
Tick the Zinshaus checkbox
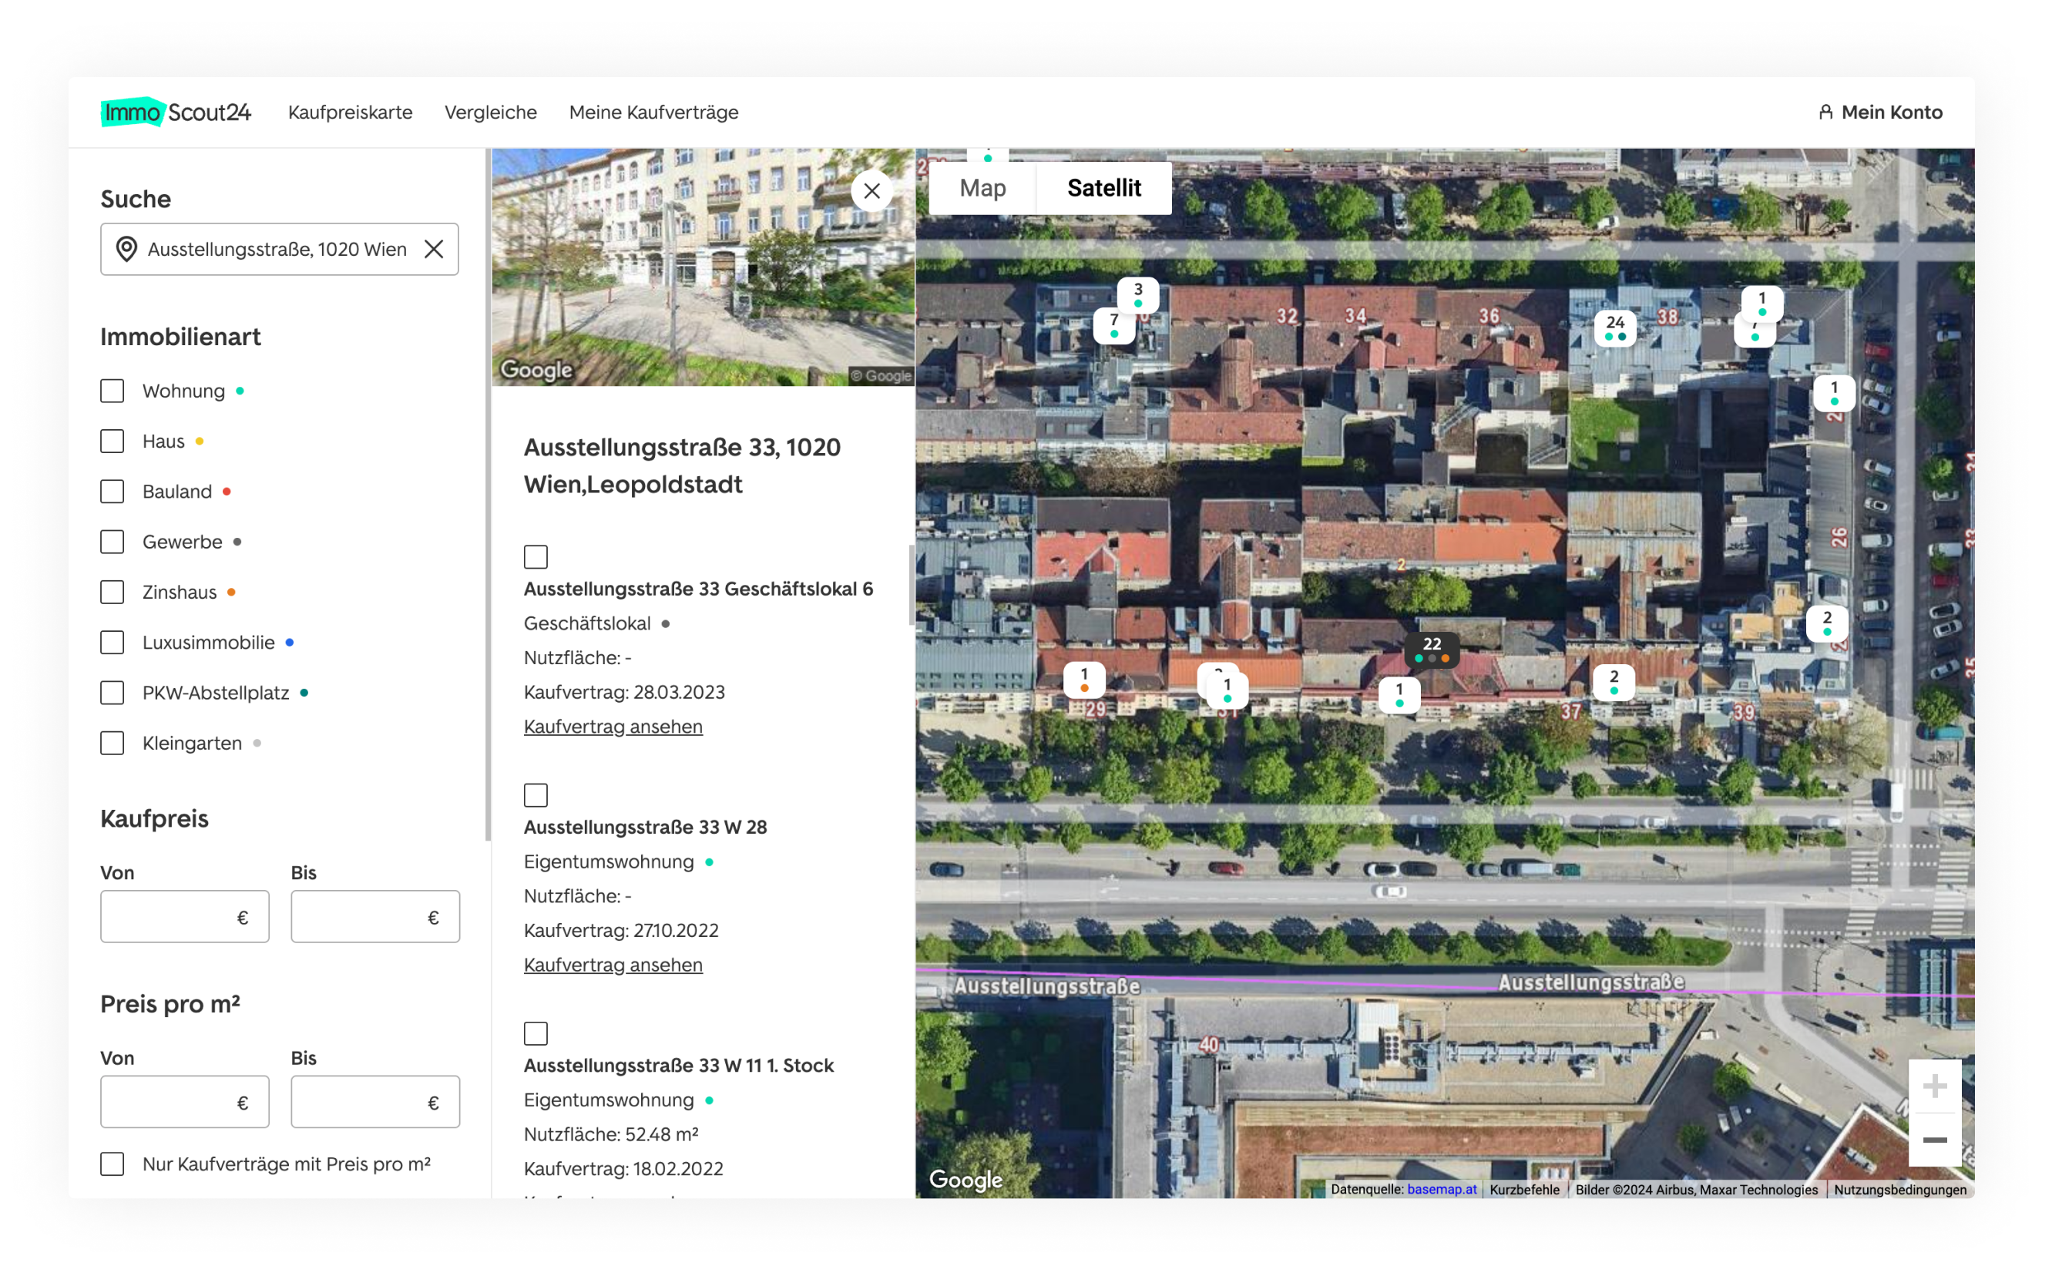(113, 593)
